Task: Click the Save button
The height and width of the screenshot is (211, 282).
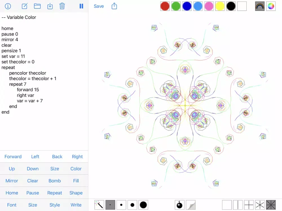Action: pyautogui.click(x=99, y=6)
